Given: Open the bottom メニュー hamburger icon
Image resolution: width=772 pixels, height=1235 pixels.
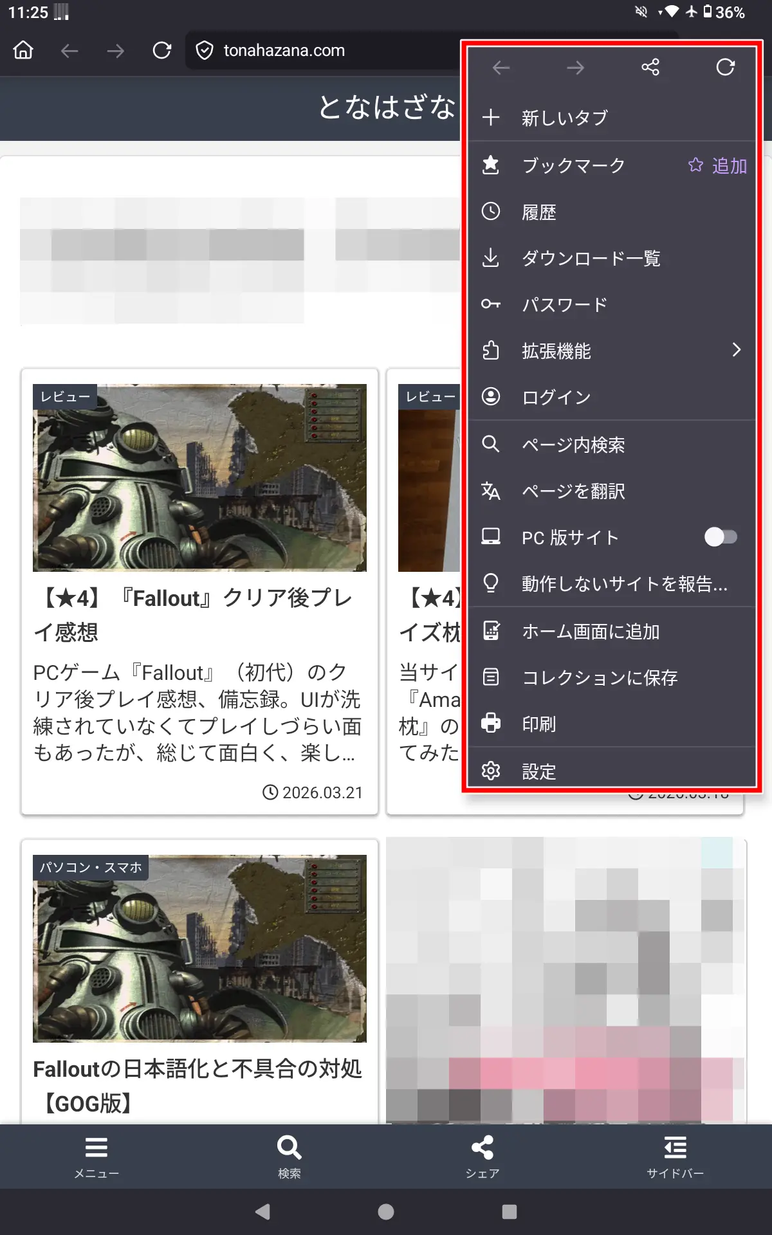Looking at the screenshot, I should click(96, 1155).
